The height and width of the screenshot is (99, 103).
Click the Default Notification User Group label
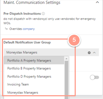(x=27, y=42)
